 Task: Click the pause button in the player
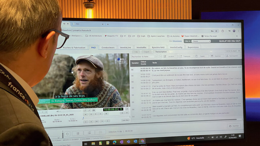[x=106, y=114]
